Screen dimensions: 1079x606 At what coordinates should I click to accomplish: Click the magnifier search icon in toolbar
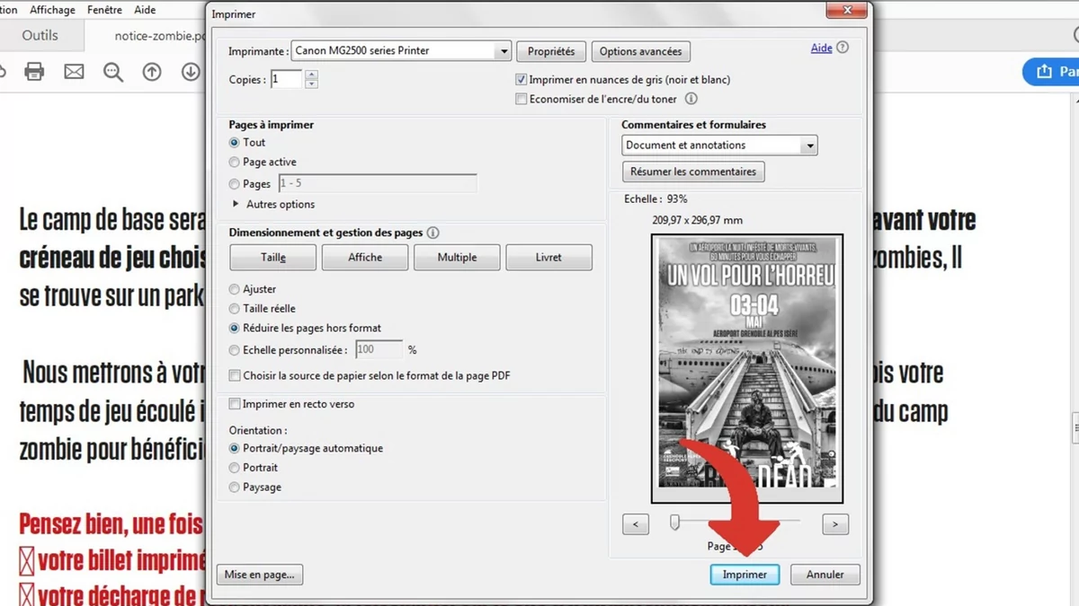click(x=112, y=72)
